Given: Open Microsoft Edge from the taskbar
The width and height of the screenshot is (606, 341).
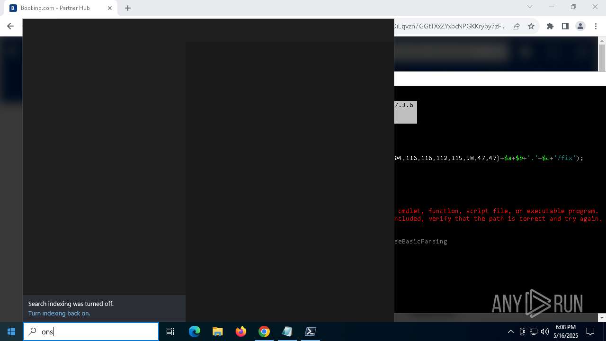Looking at the screenshot, I should point(195,332).
